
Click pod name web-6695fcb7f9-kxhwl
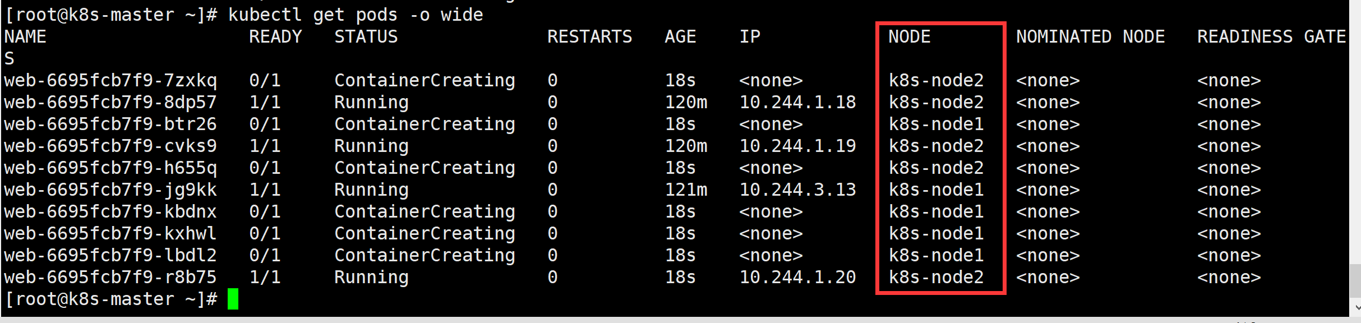pyautogui.click(x=110, y=234)
